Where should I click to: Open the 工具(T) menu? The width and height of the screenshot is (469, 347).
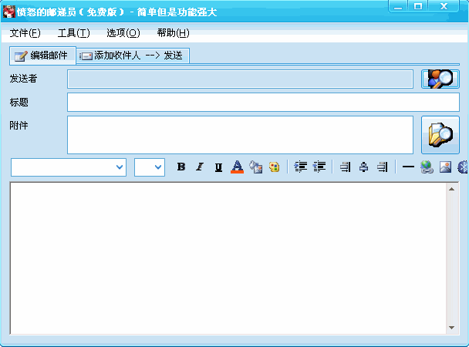tap(73, 33)
